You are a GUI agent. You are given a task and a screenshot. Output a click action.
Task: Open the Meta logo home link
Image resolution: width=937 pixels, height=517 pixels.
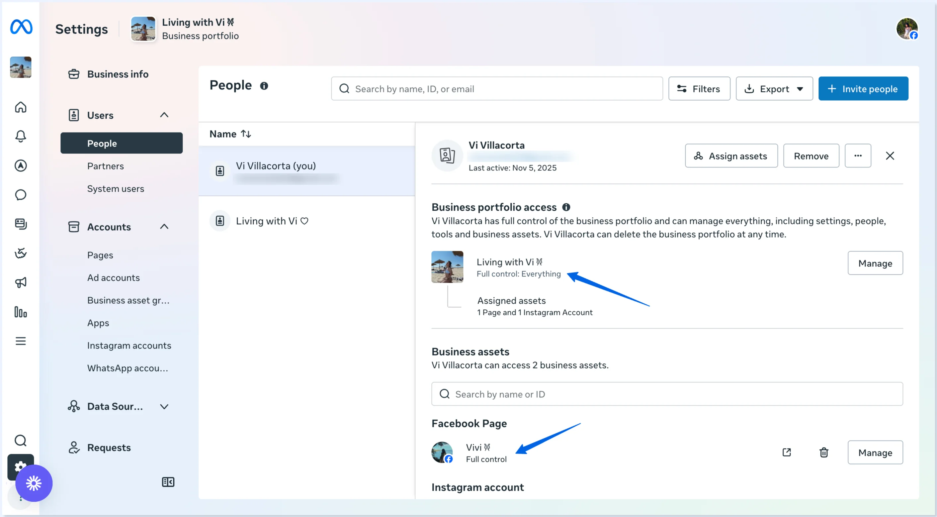pos(21,27)
